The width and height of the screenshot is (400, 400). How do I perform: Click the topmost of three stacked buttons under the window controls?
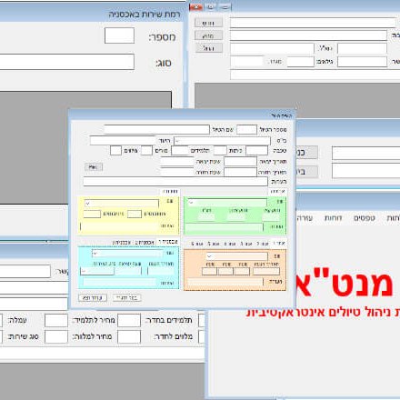(x=208, y=23)
